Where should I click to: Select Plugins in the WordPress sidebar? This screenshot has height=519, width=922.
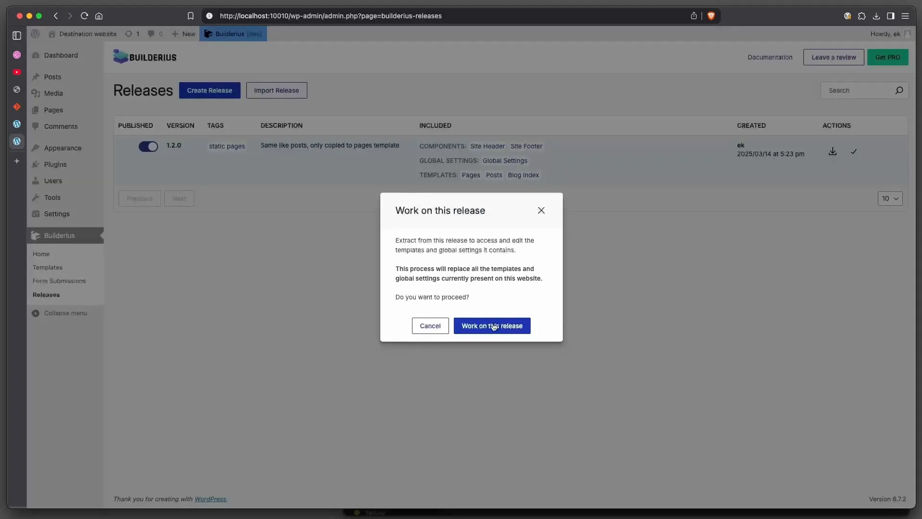pyautogui.click(x=55, y=164)
